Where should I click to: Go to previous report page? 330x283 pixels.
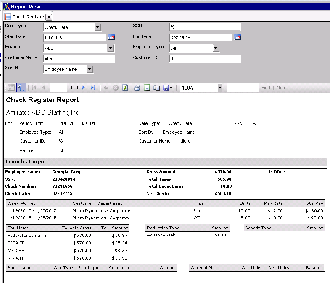click(44, 88)
